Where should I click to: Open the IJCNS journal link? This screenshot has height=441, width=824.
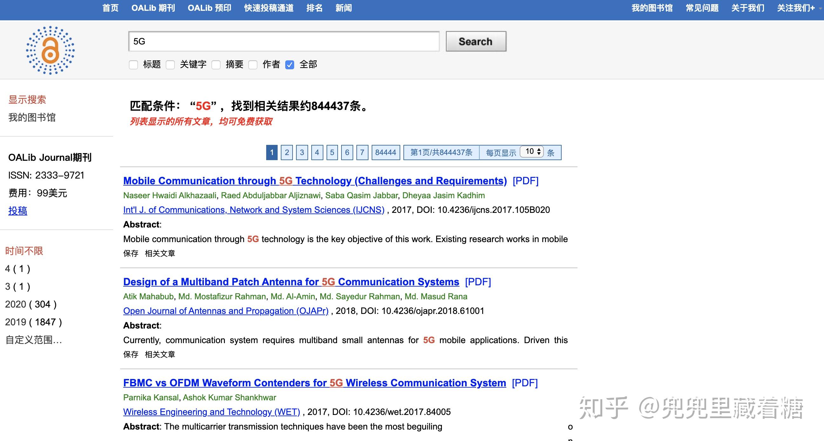pos(254,210)
